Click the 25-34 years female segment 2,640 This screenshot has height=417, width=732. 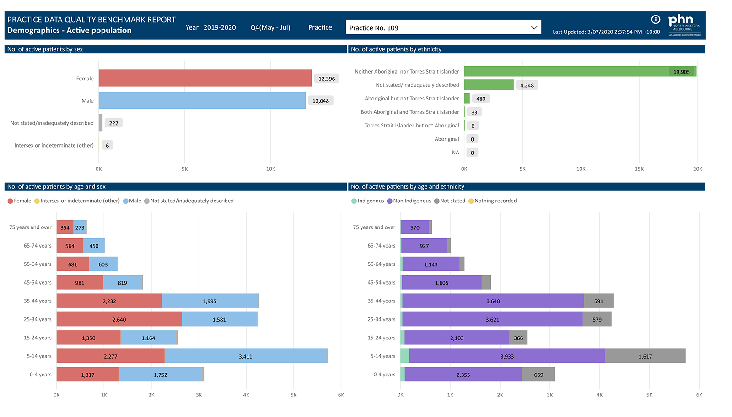pyautogui.click(x=119, y=319)
